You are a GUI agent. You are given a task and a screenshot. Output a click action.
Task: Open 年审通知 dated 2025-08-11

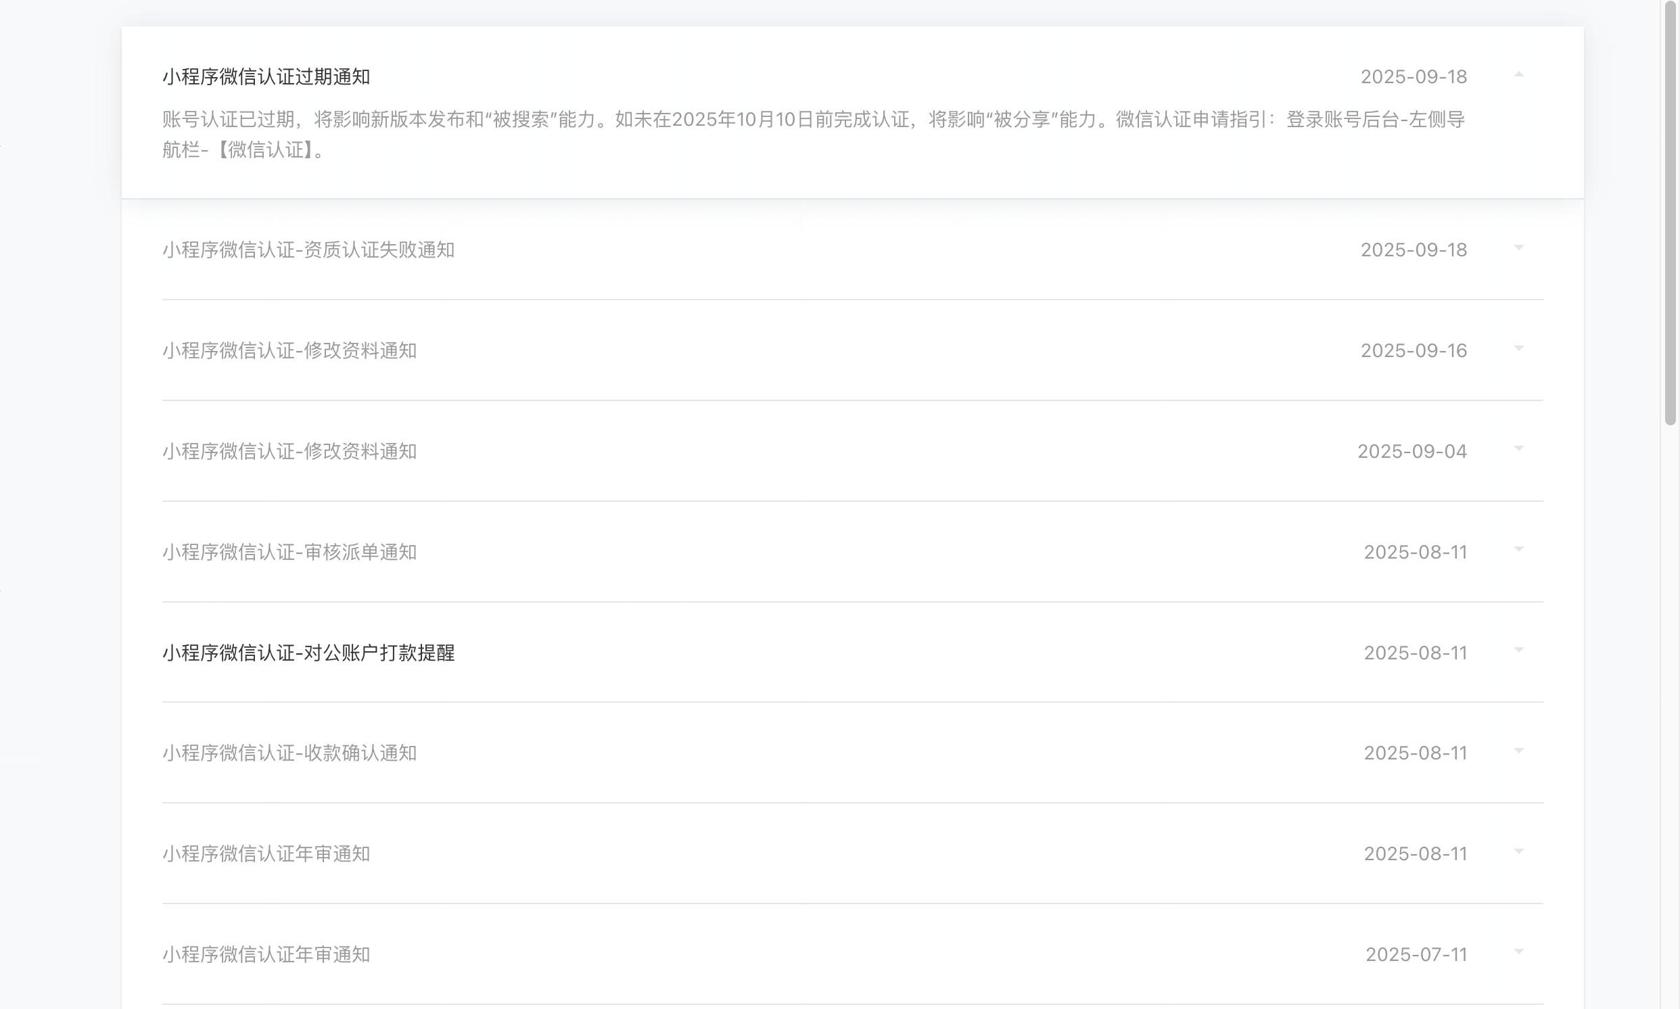pyautogui.click(x=266, y=854)
